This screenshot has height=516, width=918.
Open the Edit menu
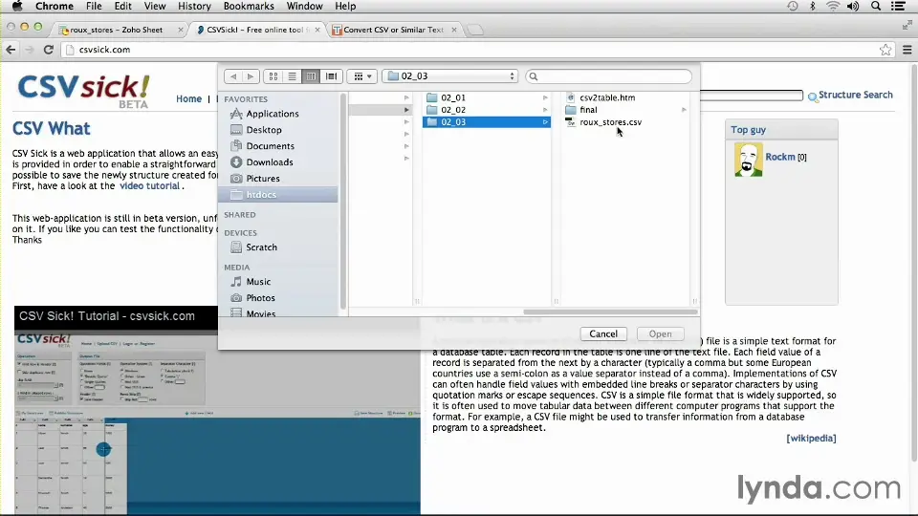[x=122, y=6]
